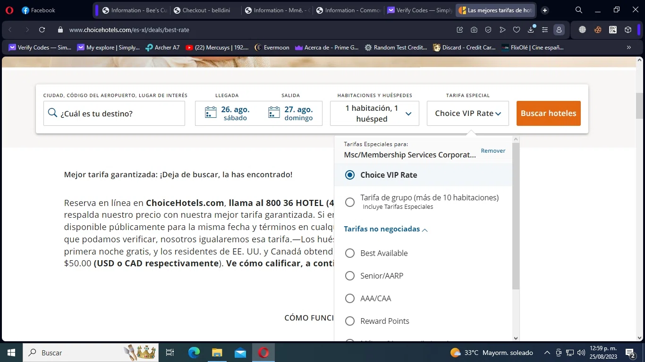
Task: Click the arrival date calendar icon
Action: click(x=211, y=113)
